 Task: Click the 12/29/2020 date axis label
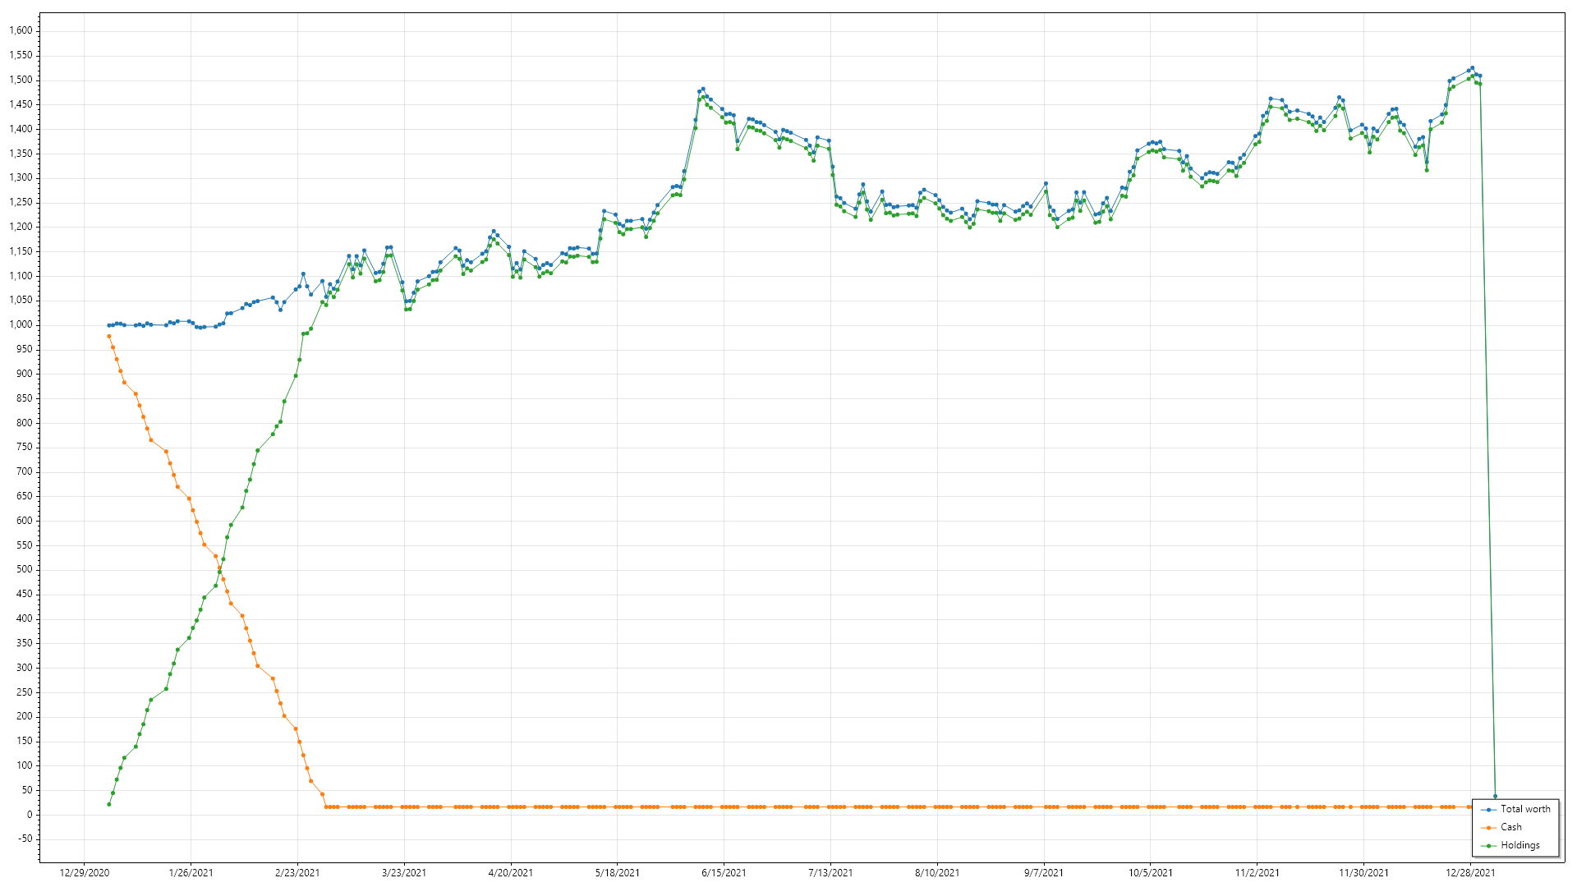tap(84, 873)
